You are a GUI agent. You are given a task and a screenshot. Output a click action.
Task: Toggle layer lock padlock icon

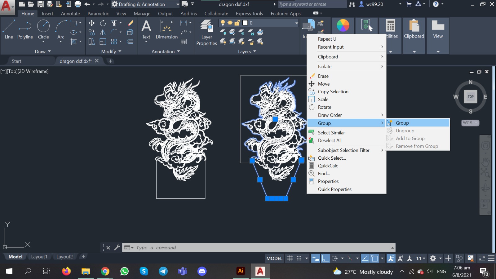click(x=237, y=23)
